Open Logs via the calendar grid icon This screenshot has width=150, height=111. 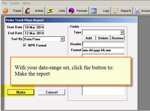pyautogui.click(x=93, y=11)
